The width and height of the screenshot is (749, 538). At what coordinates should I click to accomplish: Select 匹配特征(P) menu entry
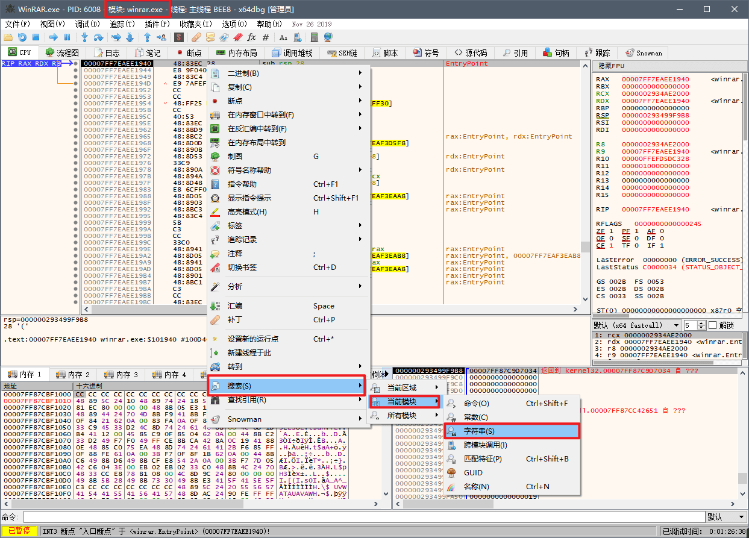coord(512,458)
